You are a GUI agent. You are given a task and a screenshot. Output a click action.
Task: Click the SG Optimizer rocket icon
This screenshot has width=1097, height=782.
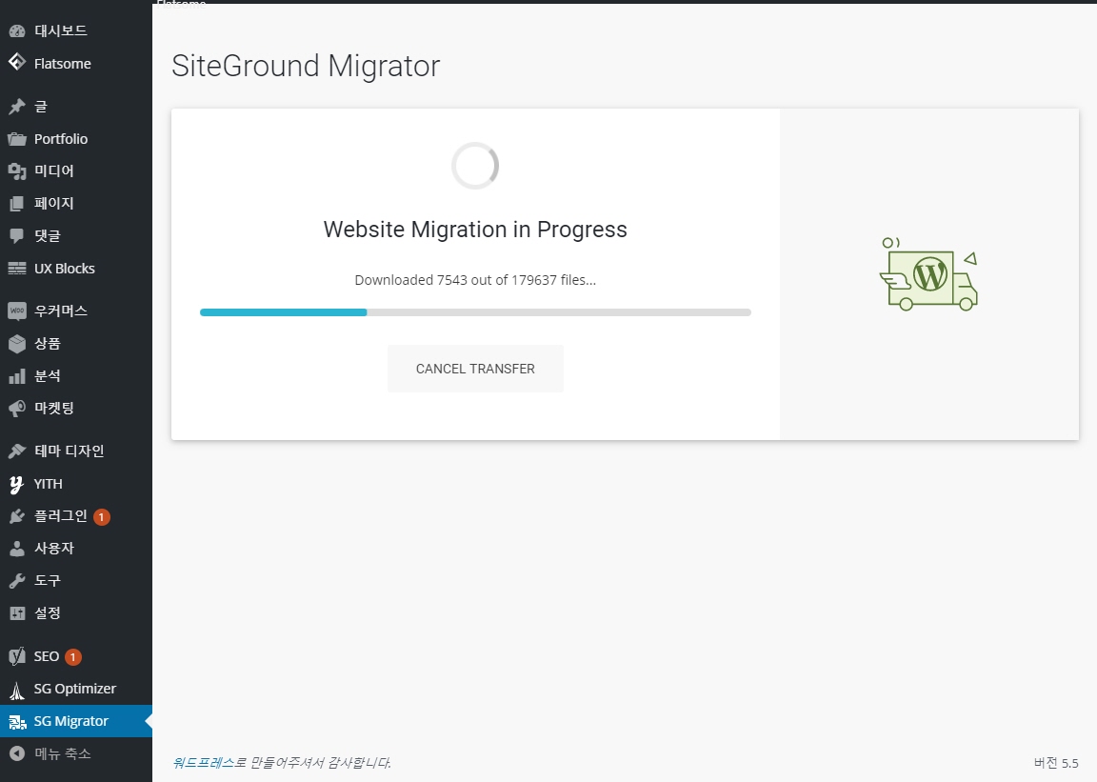(x=17, y=690)
